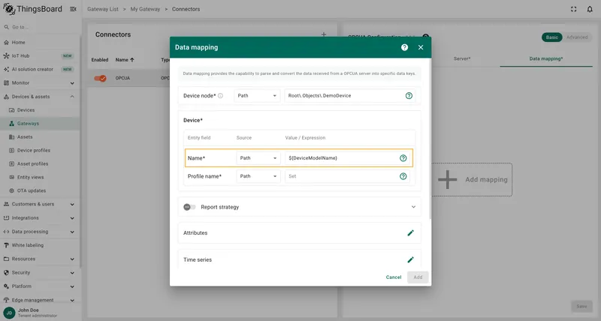Open the Device node source dropdown

(257, 96)
